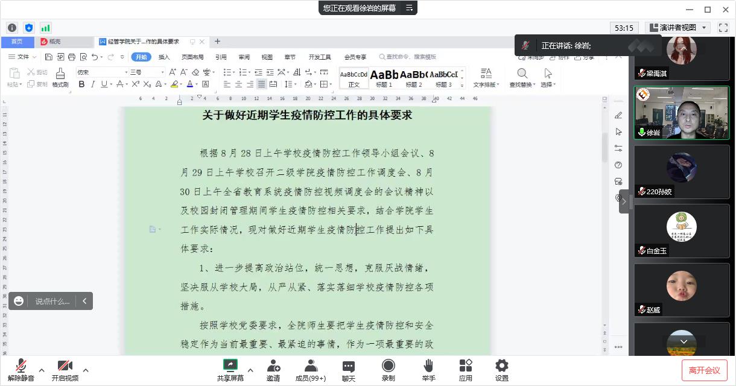Screen dimensions: 736x386
Task: Expand audio options arrow beside 解除静音
Action: click(x=42, y=370)
